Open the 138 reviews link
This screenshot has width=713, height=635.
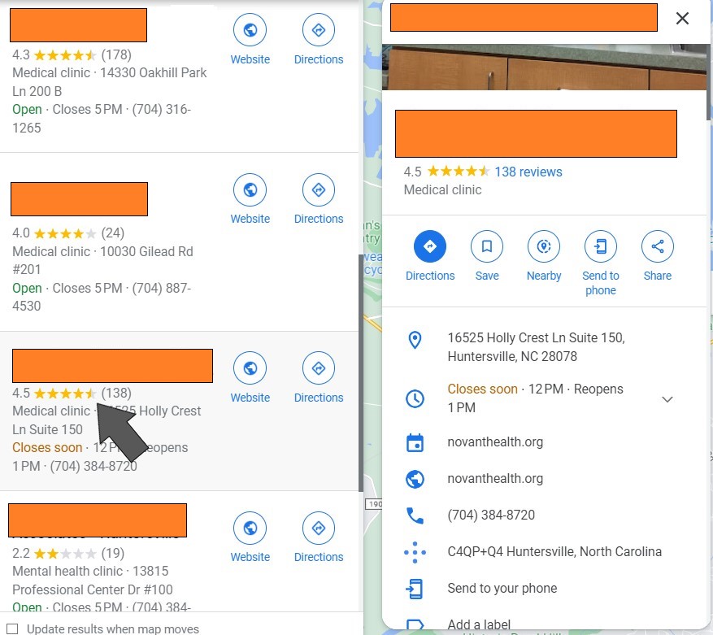pos(528,172)
